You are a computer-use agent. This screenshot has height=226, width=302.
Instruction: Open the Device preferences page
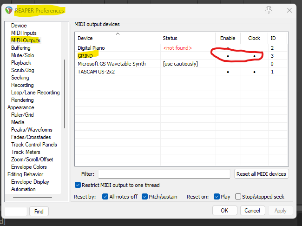click(19, 26)
